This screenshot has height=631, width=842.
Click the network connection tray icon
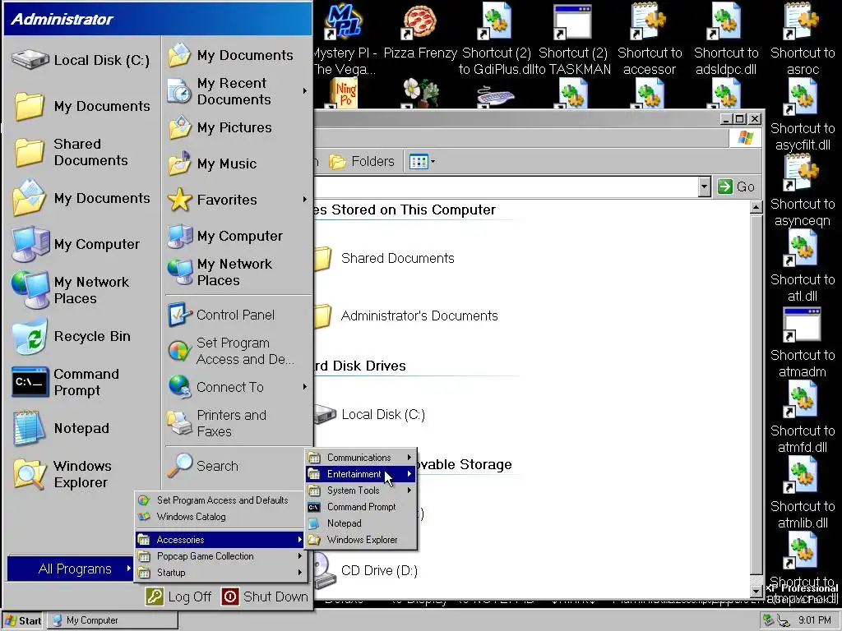click(784, 621)
